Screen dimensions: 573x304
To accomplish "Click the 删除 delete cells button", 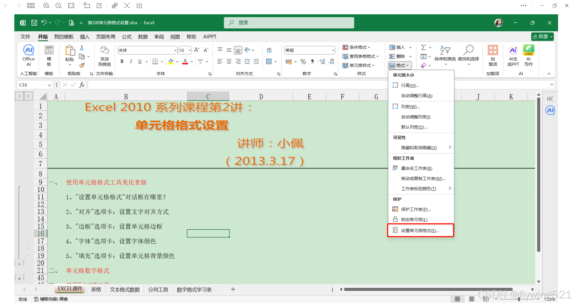I will click(x=397, y=56).
